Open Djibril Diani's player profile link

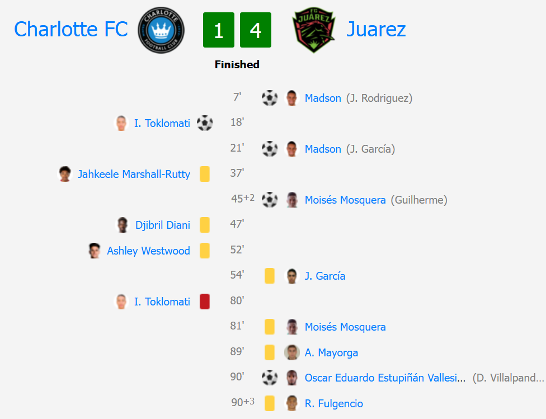point(162,225)
